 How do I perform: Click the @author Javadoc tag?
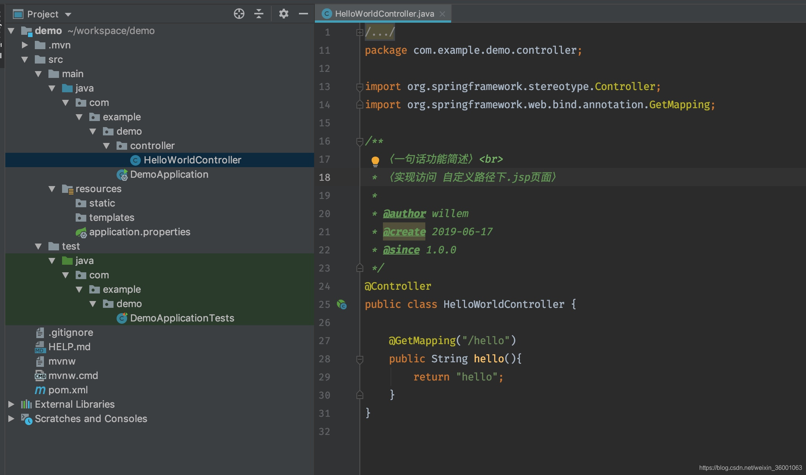click(404, 214)
